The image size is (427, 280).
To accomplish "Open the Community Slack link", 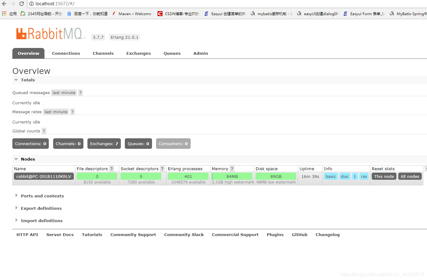I will click(x=184, y=235).
